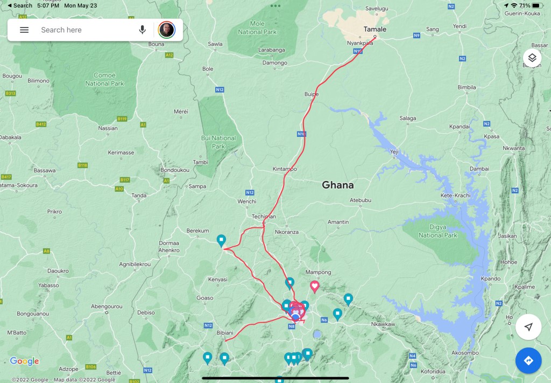
Task: Tap the Digya National Park label
Action: [438, 231]
